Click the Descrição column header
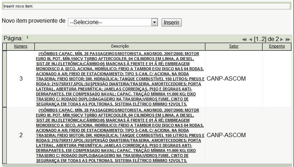 (120, 46)
